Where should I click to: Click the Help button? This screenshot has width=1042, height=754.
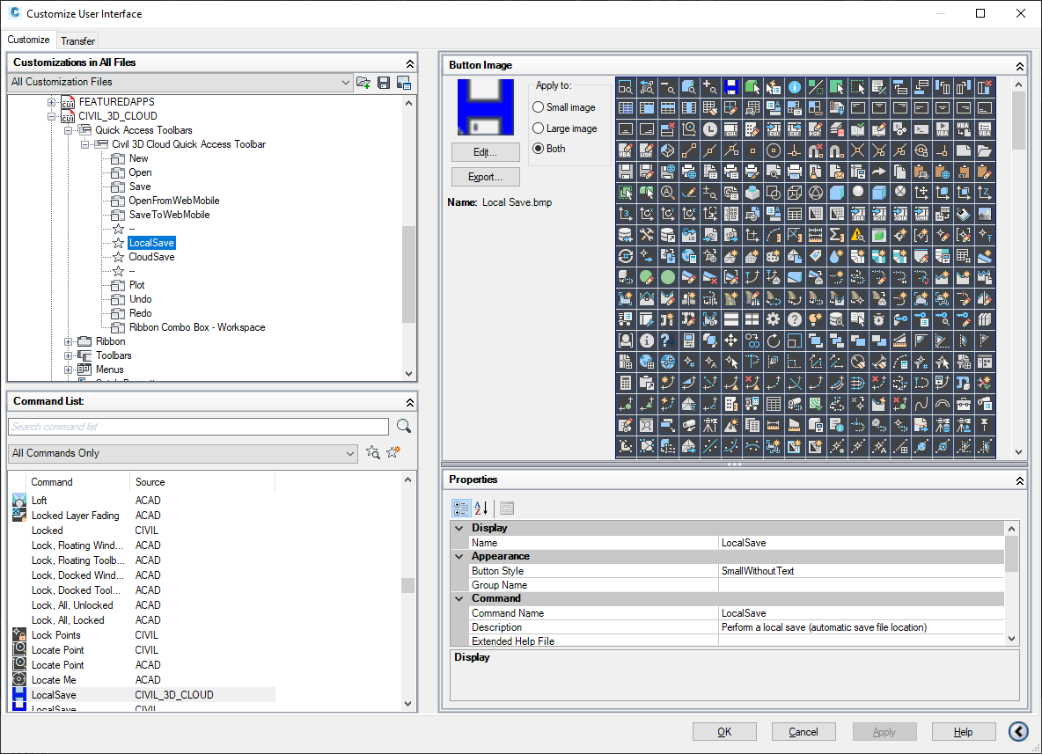tap(964, 732)
